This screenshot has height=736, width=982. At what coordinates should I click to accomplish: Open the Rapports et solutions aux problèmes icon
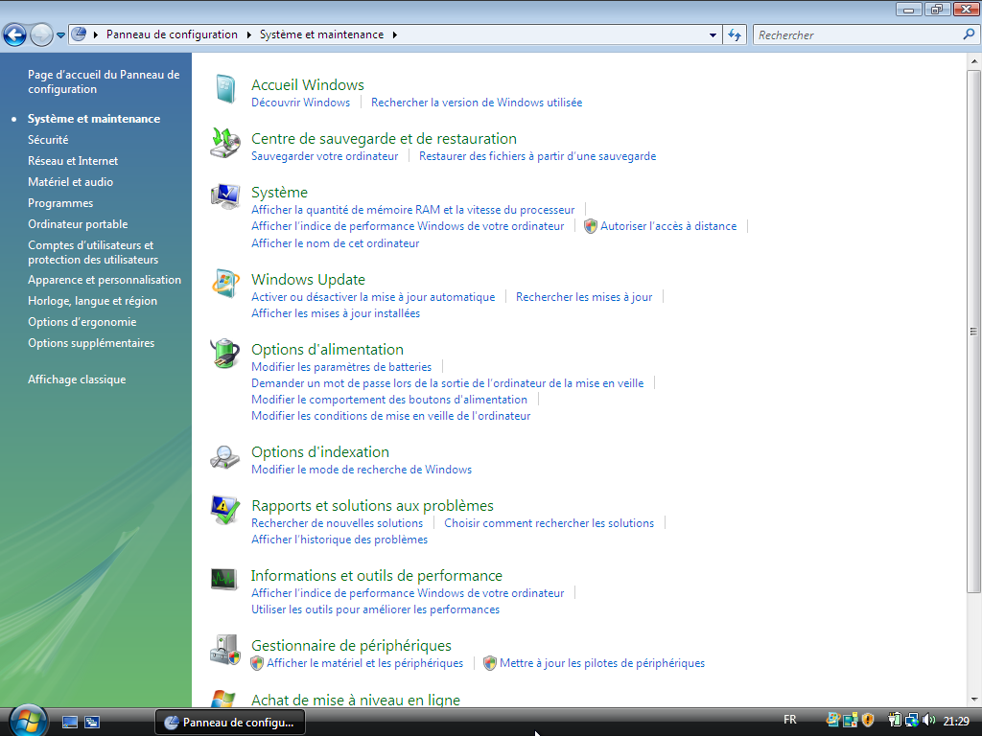(224, 510)
